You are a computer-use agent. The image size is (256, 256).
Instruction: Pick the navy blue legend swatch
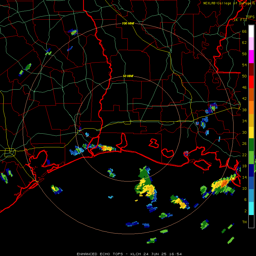pyautogui.click(x=251, y=170)
